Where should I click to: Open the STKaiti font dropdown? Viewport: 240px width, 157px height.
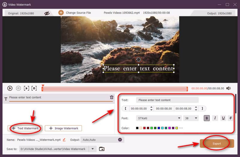click(159, 118)
